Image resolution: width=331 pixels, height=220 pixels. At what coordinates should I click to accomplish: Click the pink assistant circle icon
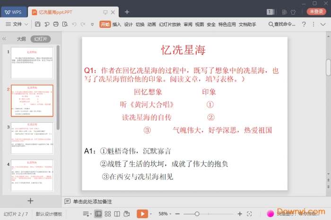pos(270,213)
